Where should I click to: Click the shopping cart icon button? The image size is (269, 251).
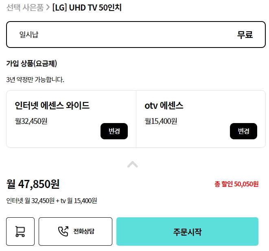20,232
